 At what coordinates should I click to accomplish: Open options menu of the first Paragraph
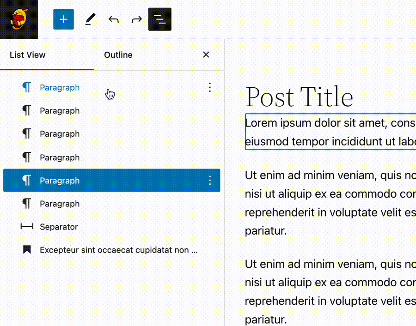210,87
